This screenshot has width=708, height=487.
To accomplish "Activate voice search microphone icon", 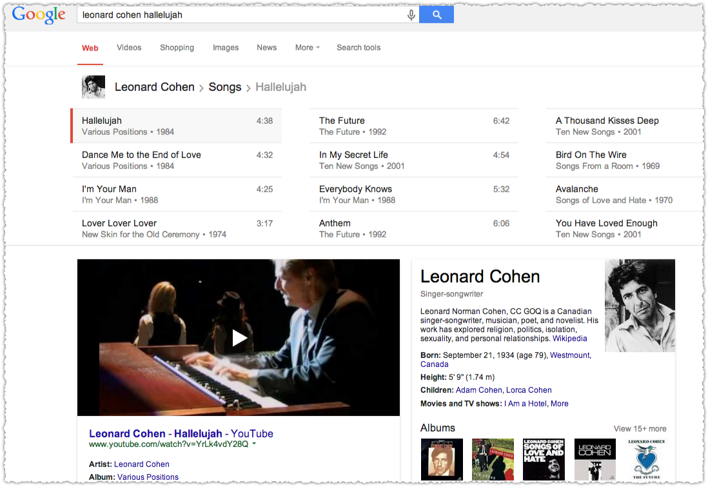I will click(x=411, y=15).
